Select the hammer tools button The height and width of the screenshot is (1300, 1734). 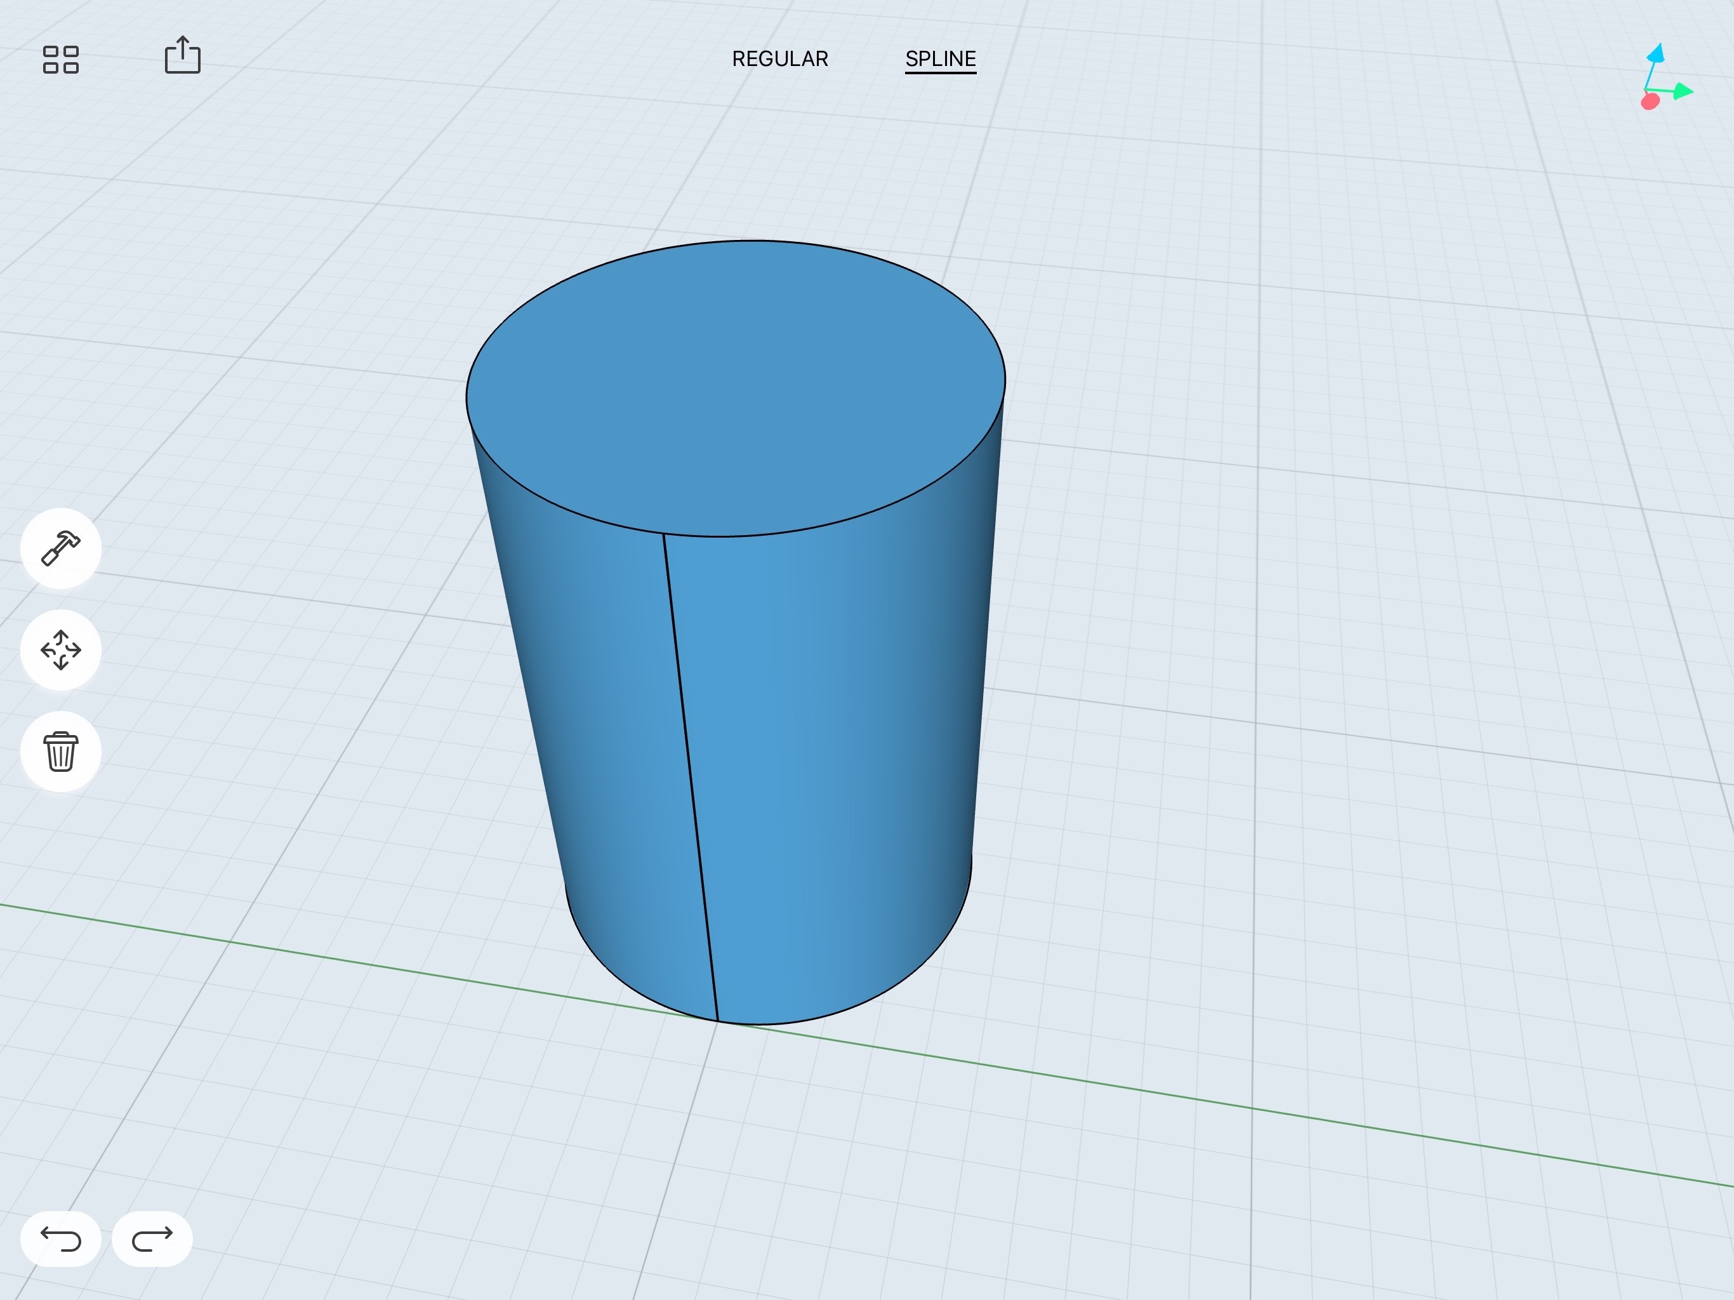coord(60,548)
